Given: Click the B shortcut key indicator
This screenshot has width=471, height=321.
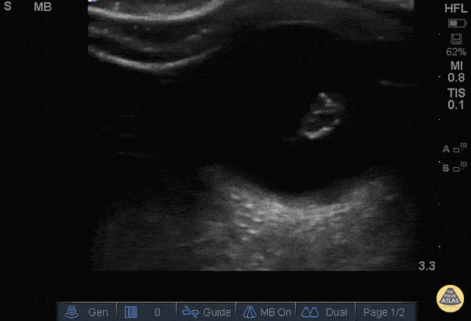Looking at the screenshot, I should tap(450, 167).
